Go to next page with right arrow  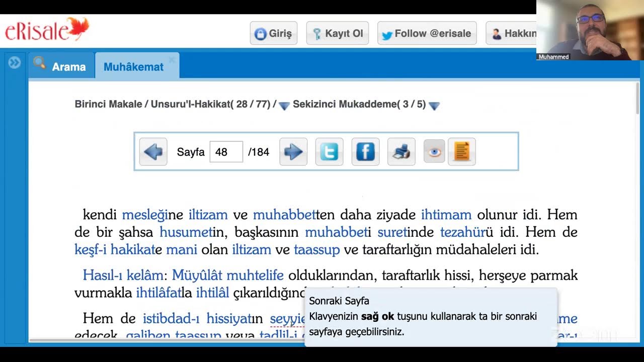tap(293, 151)
